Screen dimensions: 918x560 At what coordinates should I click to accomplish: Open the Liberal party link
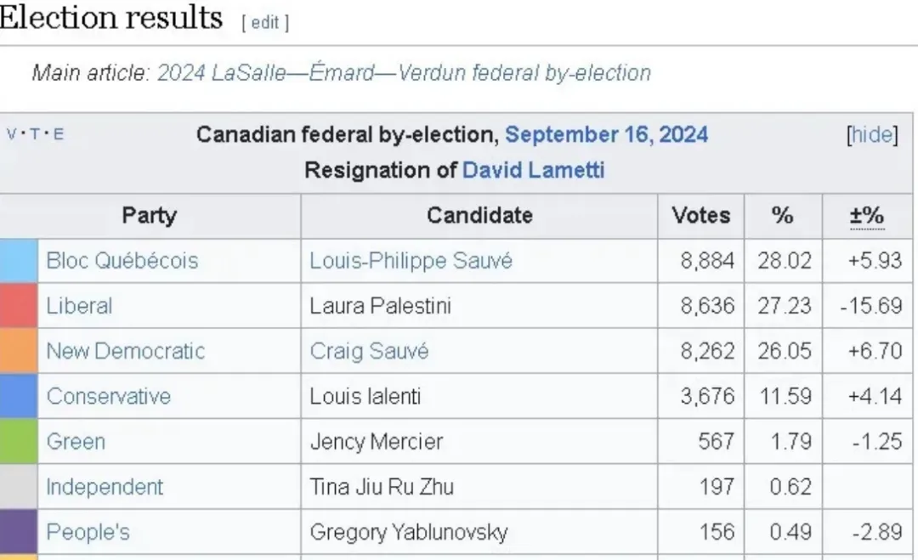[79, 305]
